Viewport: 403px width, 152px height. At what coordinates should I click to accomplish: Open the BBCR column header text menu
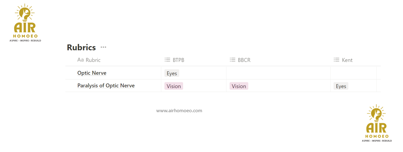[x=244, y=60]
